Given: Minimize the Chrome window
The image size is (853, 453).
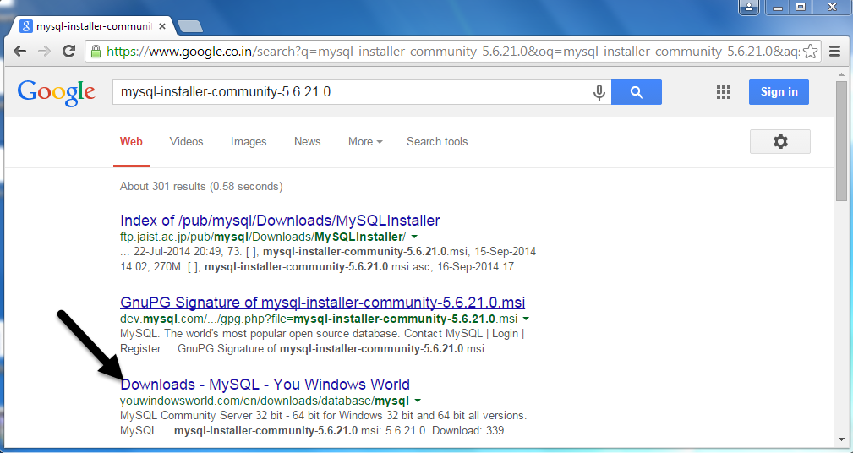Looking at the screenshot, I should (778, 7).
